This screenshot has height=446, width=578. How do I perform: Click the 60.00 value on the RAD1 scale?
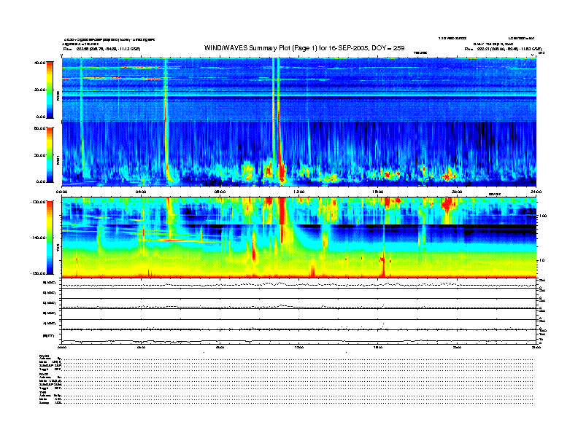40,128
